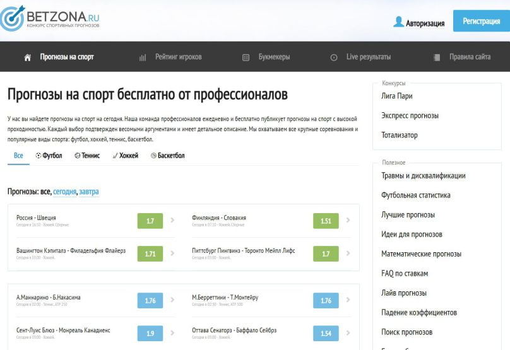Click the 1.51 odds button
Screen dimensions: 510x350
(x=326, y=221)
